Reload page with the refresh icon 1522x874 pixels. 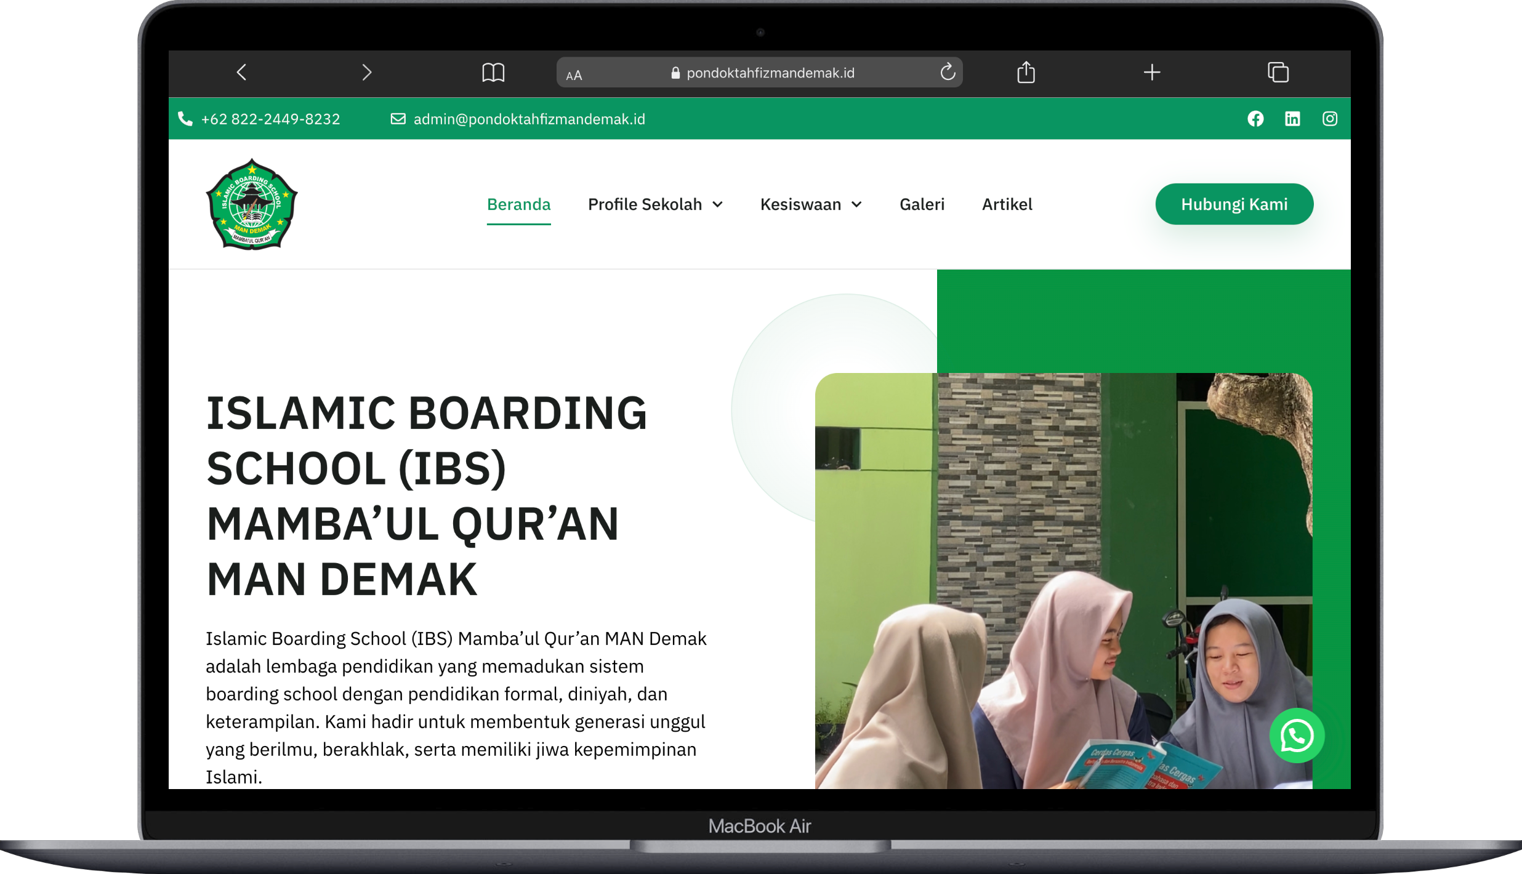[x=948, y=73]
